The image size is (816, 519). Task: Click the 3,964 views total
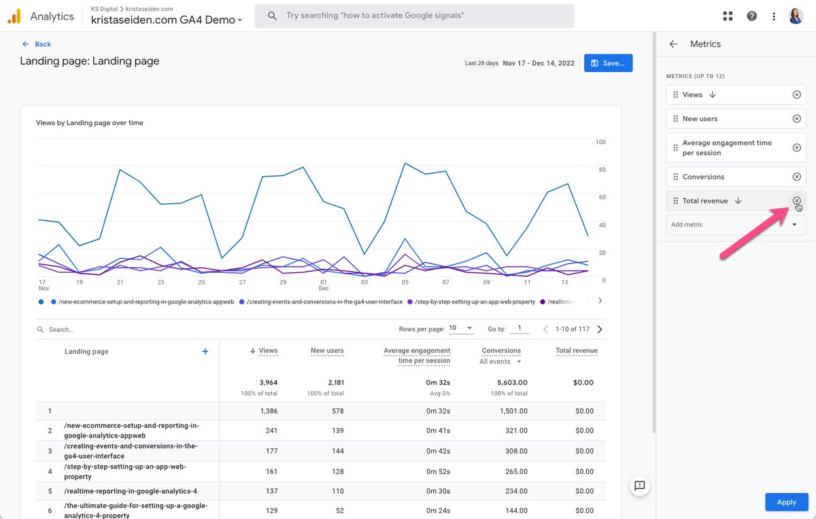click(269, 383)
